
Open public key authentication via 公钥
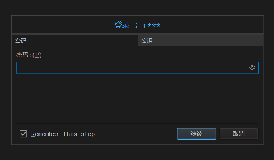tap(201, 40)
